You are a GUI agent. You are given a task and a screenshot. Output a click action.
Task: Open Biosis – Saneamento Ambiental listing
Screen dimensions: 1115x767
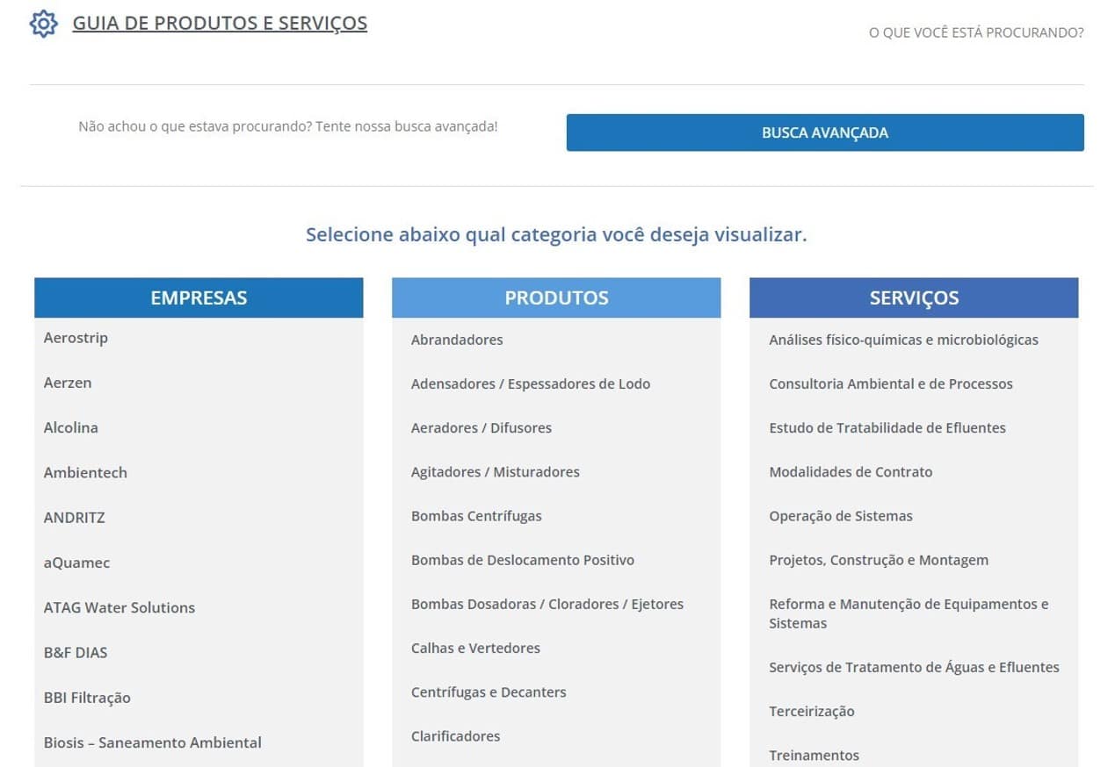tap(153, 742)
